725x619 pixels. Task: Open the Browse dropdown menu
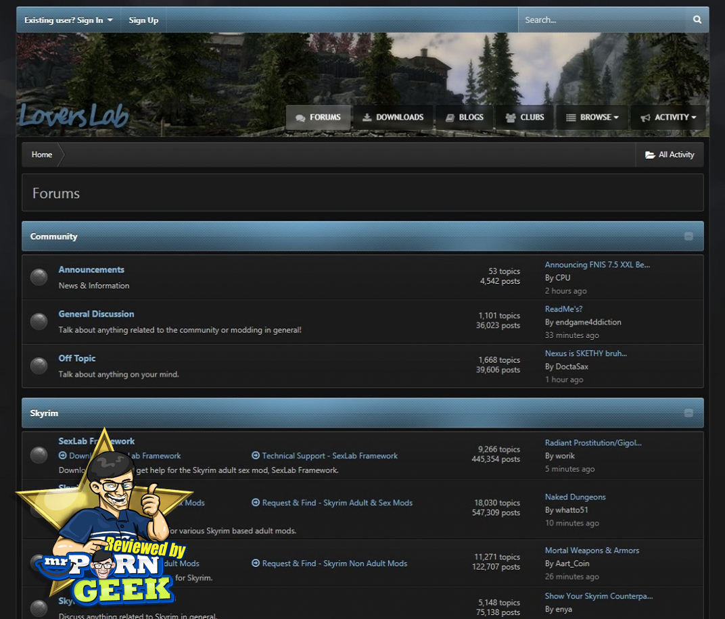tap(592, 118)
